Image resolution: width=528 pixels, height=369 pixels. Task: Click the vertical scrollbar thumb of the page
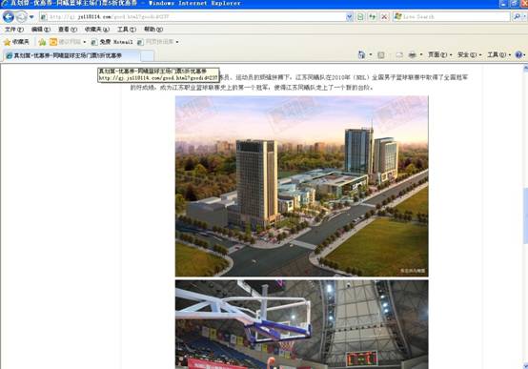click(x=525, y=215)
